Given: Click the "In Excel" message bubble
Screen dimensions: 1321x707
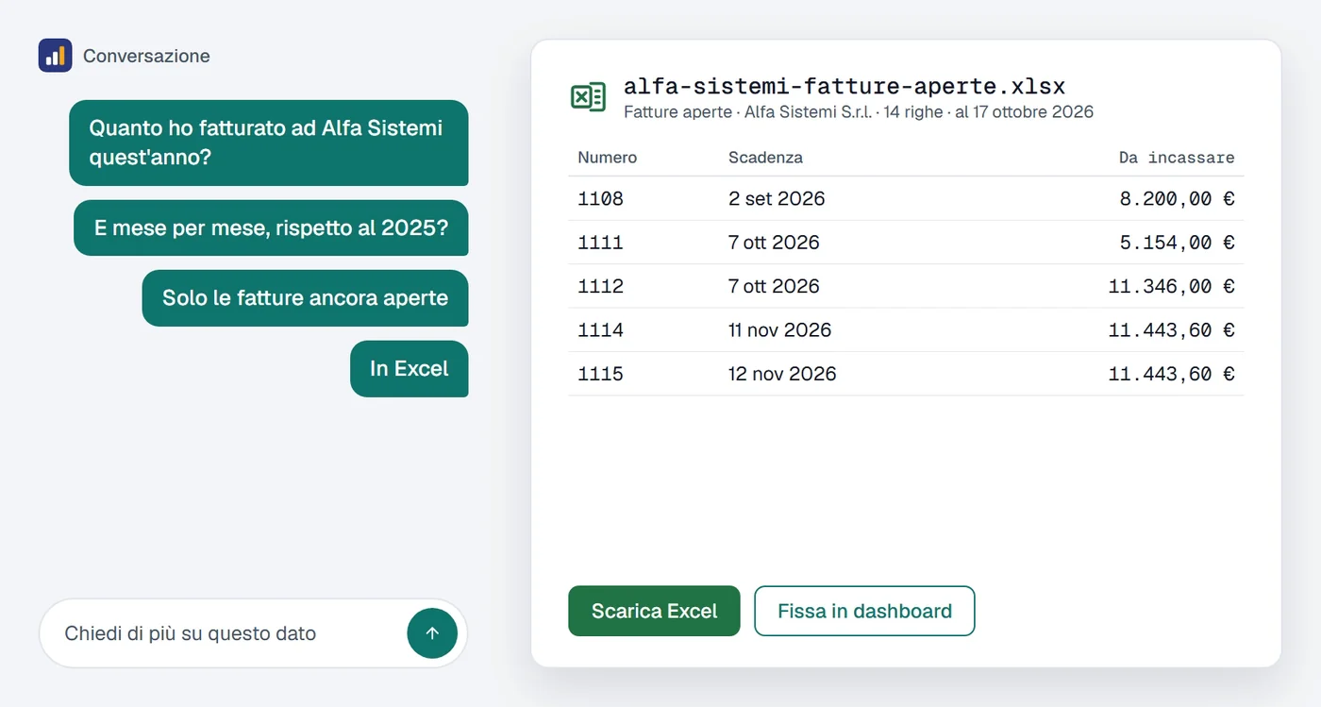Looking at the screenshot, I should (x=410, y=369).
